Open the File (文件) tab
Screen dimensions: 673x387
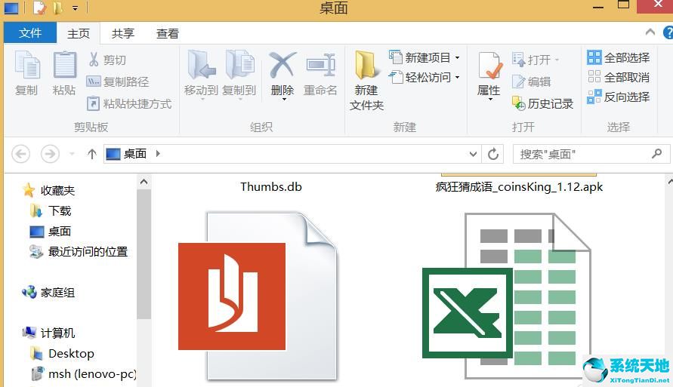(x=30, y=33)
